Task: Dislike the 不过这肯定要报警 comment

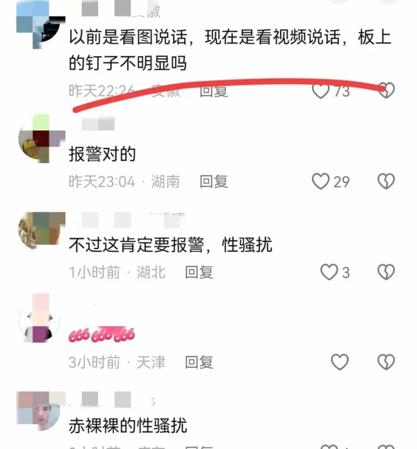Action: 386,272
